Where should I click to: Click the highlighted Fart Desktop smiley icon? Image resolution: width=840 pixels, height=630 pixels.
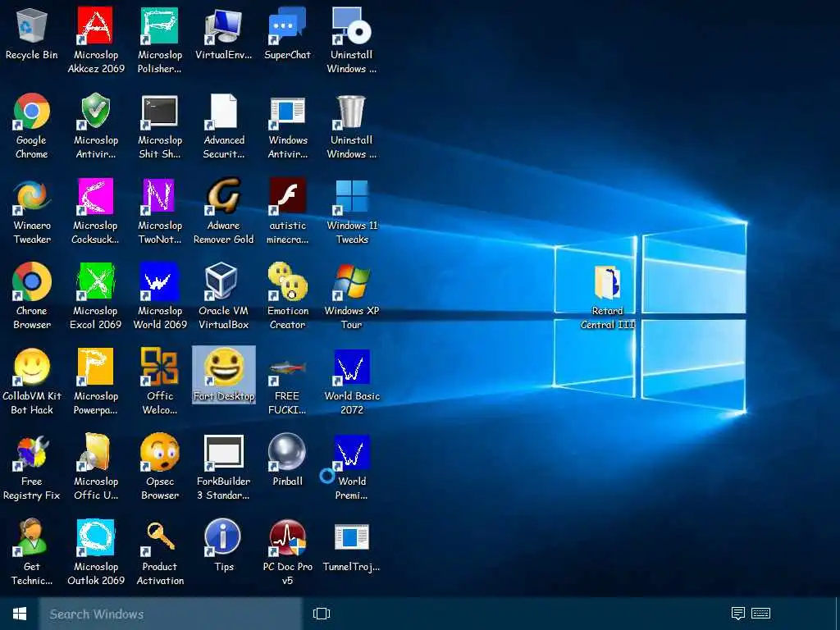(224, 375)
